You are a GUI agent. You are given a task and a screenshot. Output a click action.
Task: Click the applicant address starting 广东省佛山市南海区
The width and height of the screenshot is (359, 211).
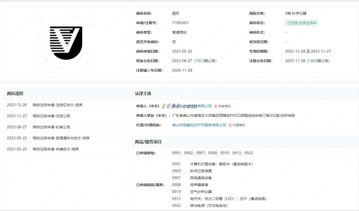pyautogui.click(x=234, y=116)
